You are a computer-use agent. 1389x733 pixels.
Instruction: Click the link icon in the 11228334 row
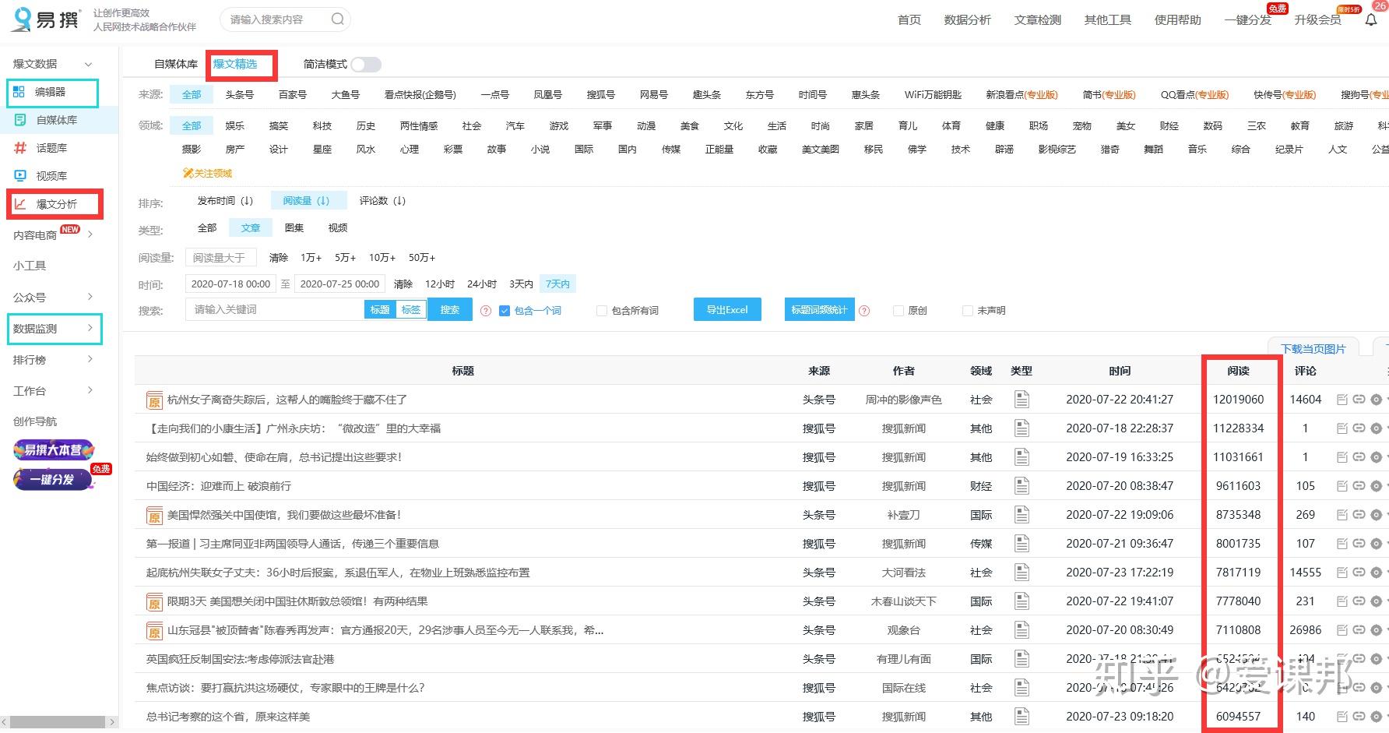[x=1359, y=428]
